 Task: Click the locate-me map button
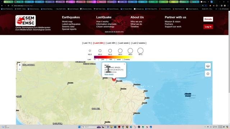(208, 74)
